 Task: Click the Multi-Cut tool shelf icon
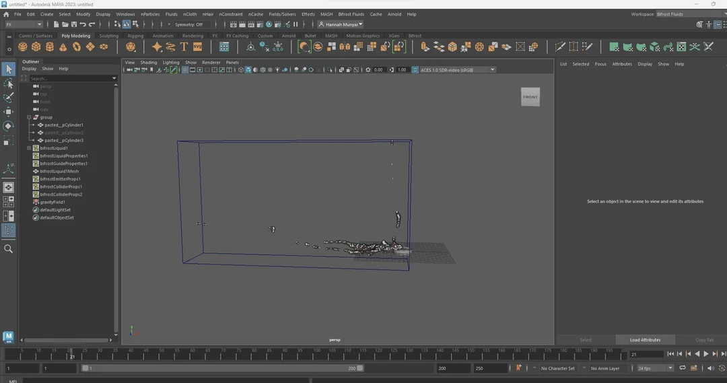click(560, 47)
